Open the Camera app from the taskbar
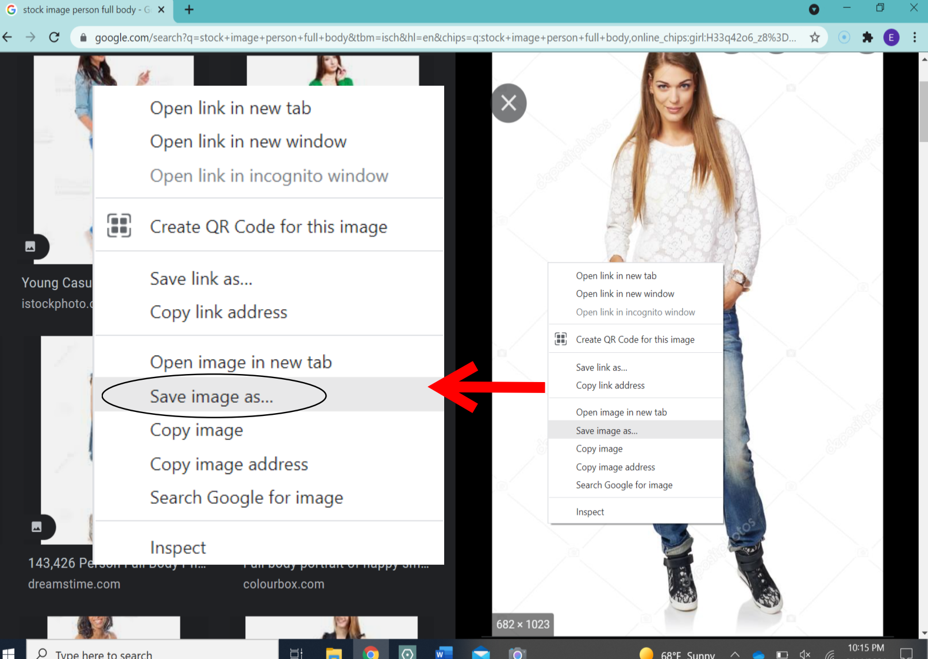 click(518, 654)
